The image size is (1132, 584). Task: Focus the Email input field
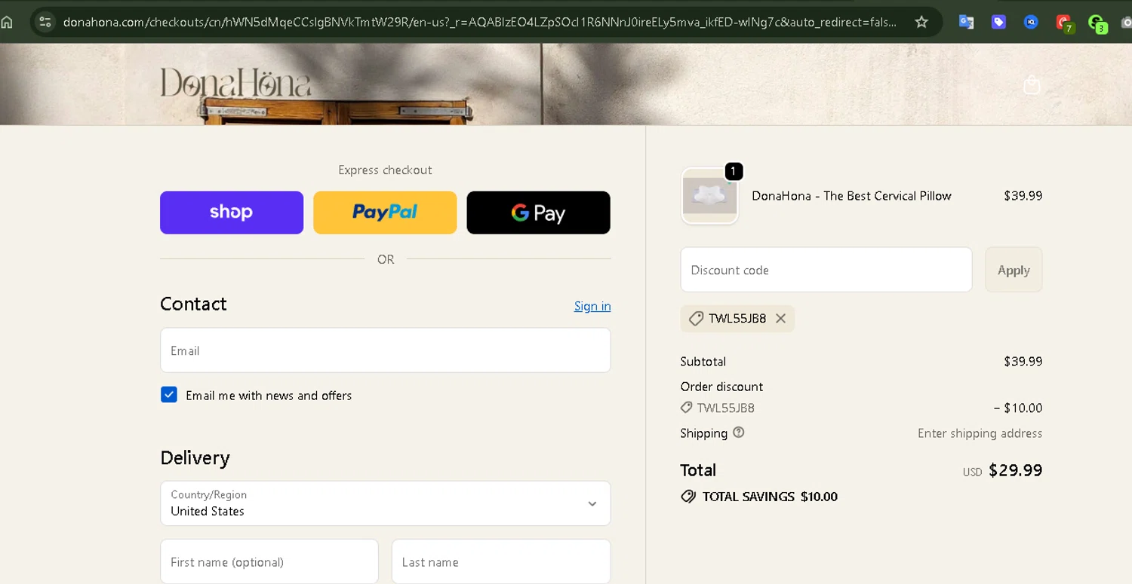coord(385,350)
